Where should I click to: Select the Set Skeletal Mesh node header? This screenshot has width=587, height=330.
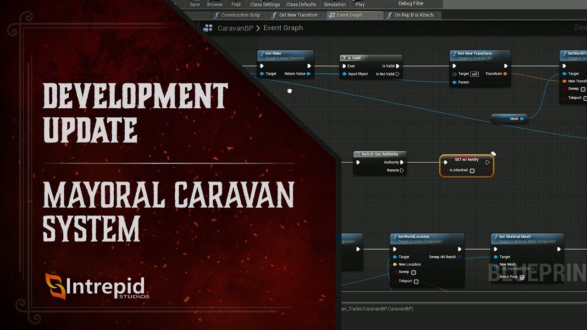[x=527, y=239]
